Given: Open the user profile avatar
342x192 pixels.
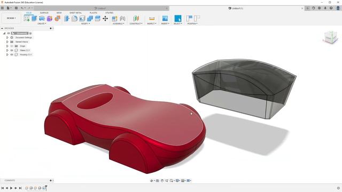Looking at the screenshot, I should coord(338,8).
